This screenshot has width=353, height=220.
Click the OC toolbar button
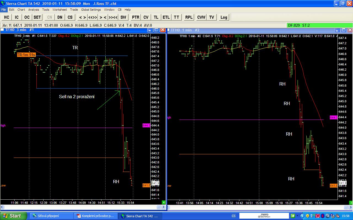pyautogui.click(x=27, y=17)
